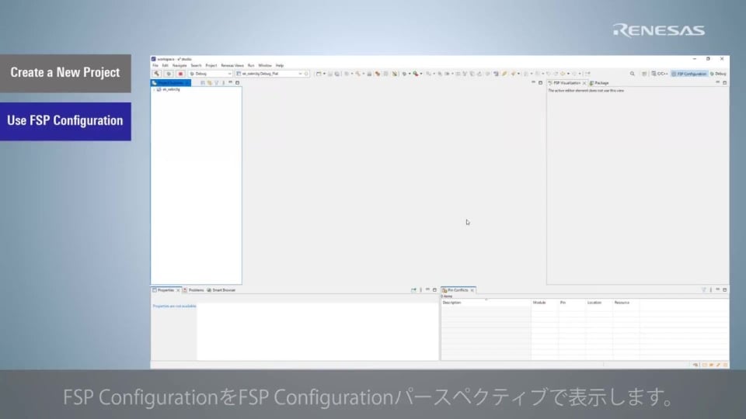Click the Build hammer icon

[x=156, y=74]
